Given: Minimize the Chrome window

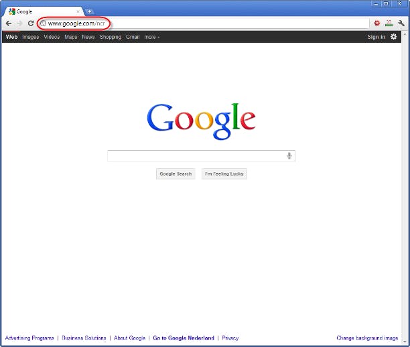Looking at the screenshot, I should pyautogui.click(x=376, y=3).
